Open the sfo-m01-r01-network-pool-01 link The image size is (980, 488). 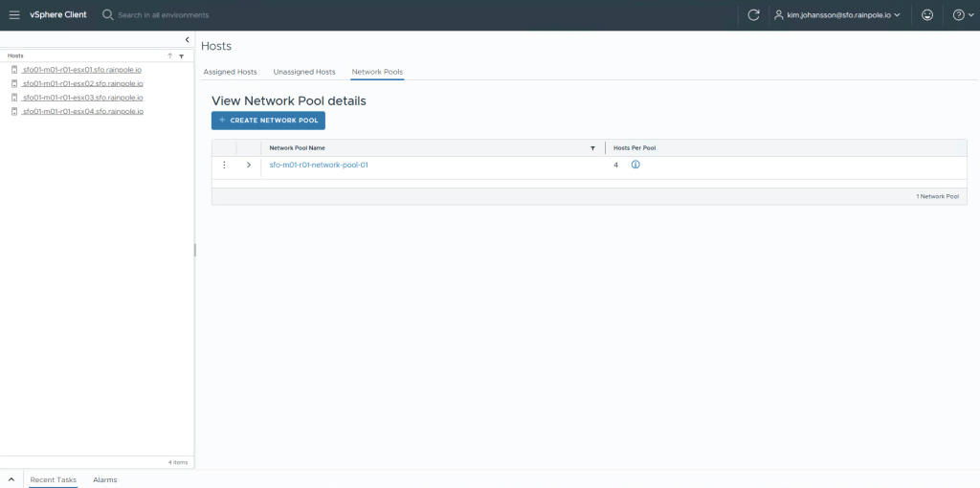pos(319,165)
